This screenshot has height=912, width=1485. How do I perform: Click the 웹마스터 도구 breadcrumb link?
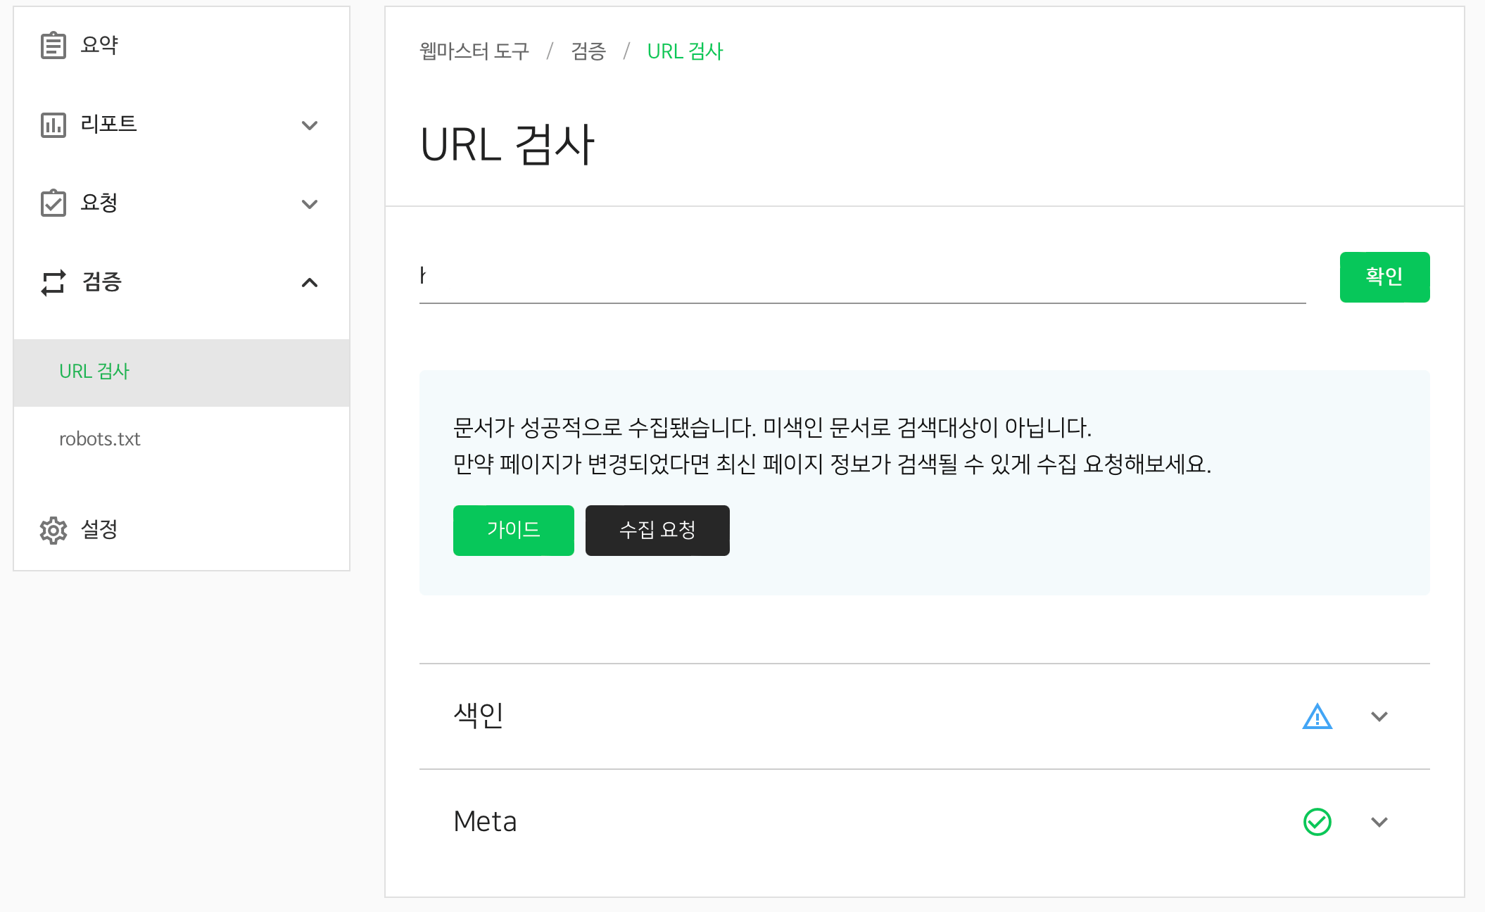(474, 51)
